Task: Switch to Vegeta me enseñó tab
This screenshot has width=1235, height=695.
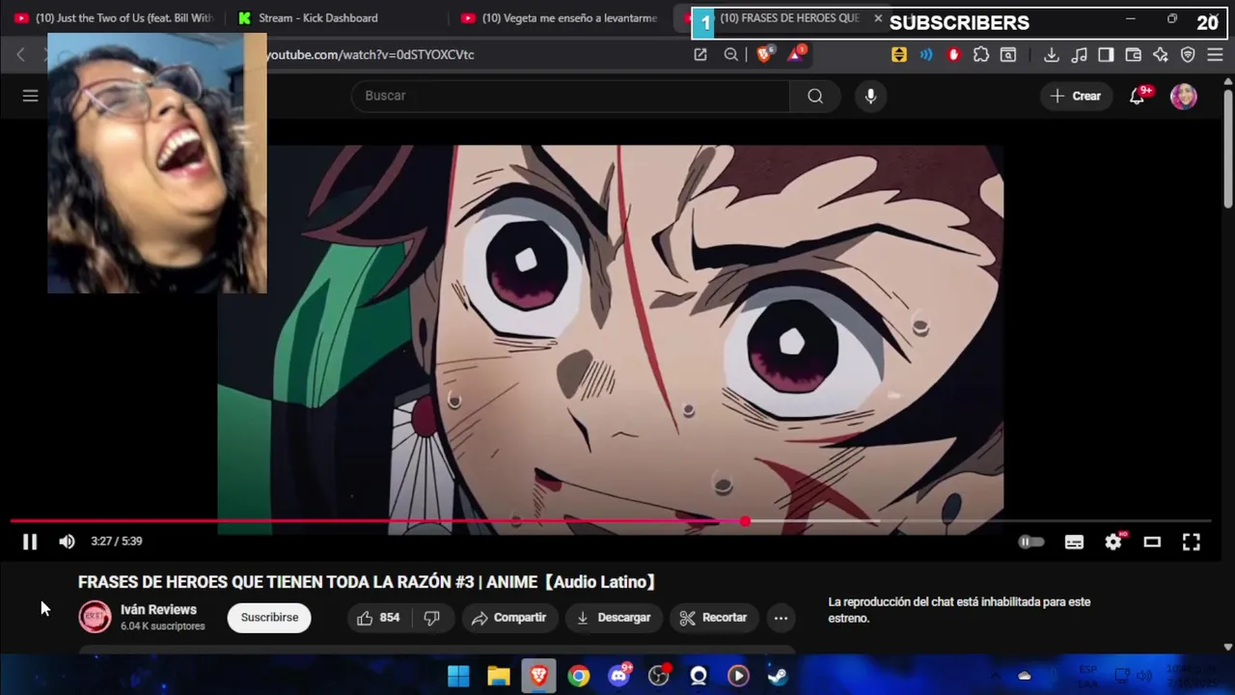Action: coord(560,18)
